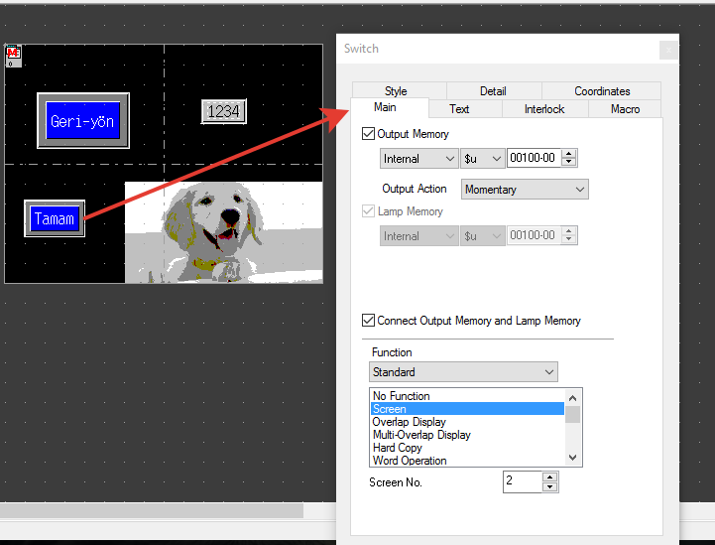This screenshot has height=545, width=715.
Task: Open the Coordinates tab
Action: [602, 91]
